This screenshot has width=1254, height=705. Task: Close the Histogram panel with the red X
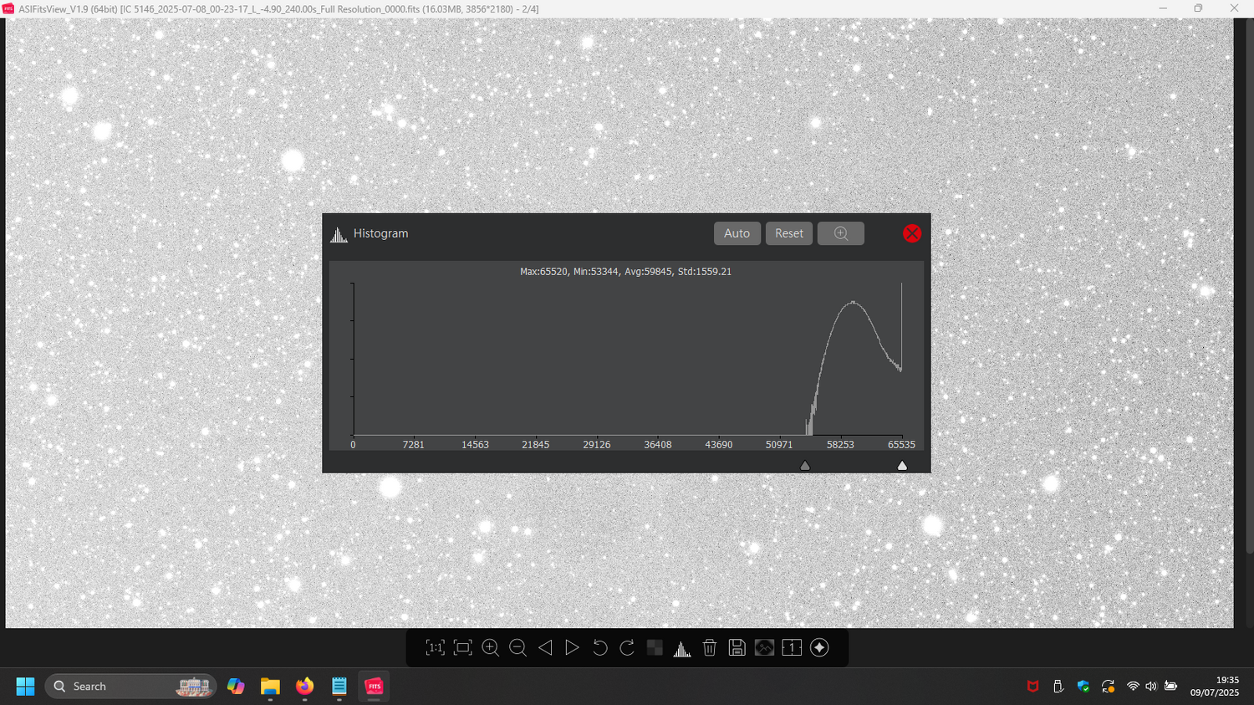tap(912, 233)
